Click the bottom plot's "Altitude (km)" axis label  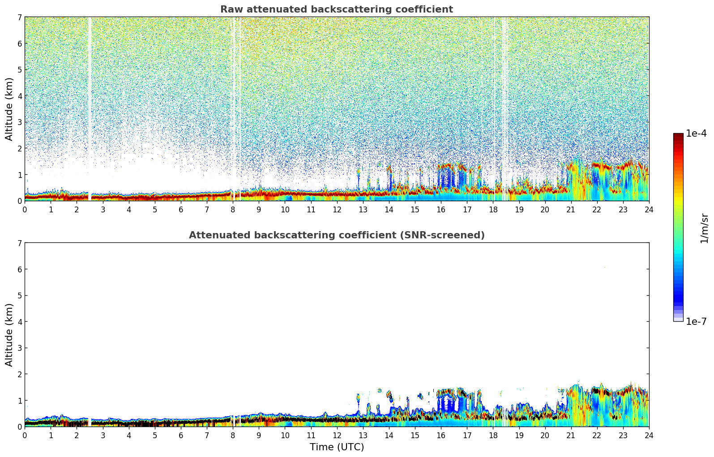pos(9,335)
